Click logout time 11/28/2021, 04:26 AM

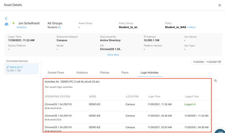coord(197,127)
